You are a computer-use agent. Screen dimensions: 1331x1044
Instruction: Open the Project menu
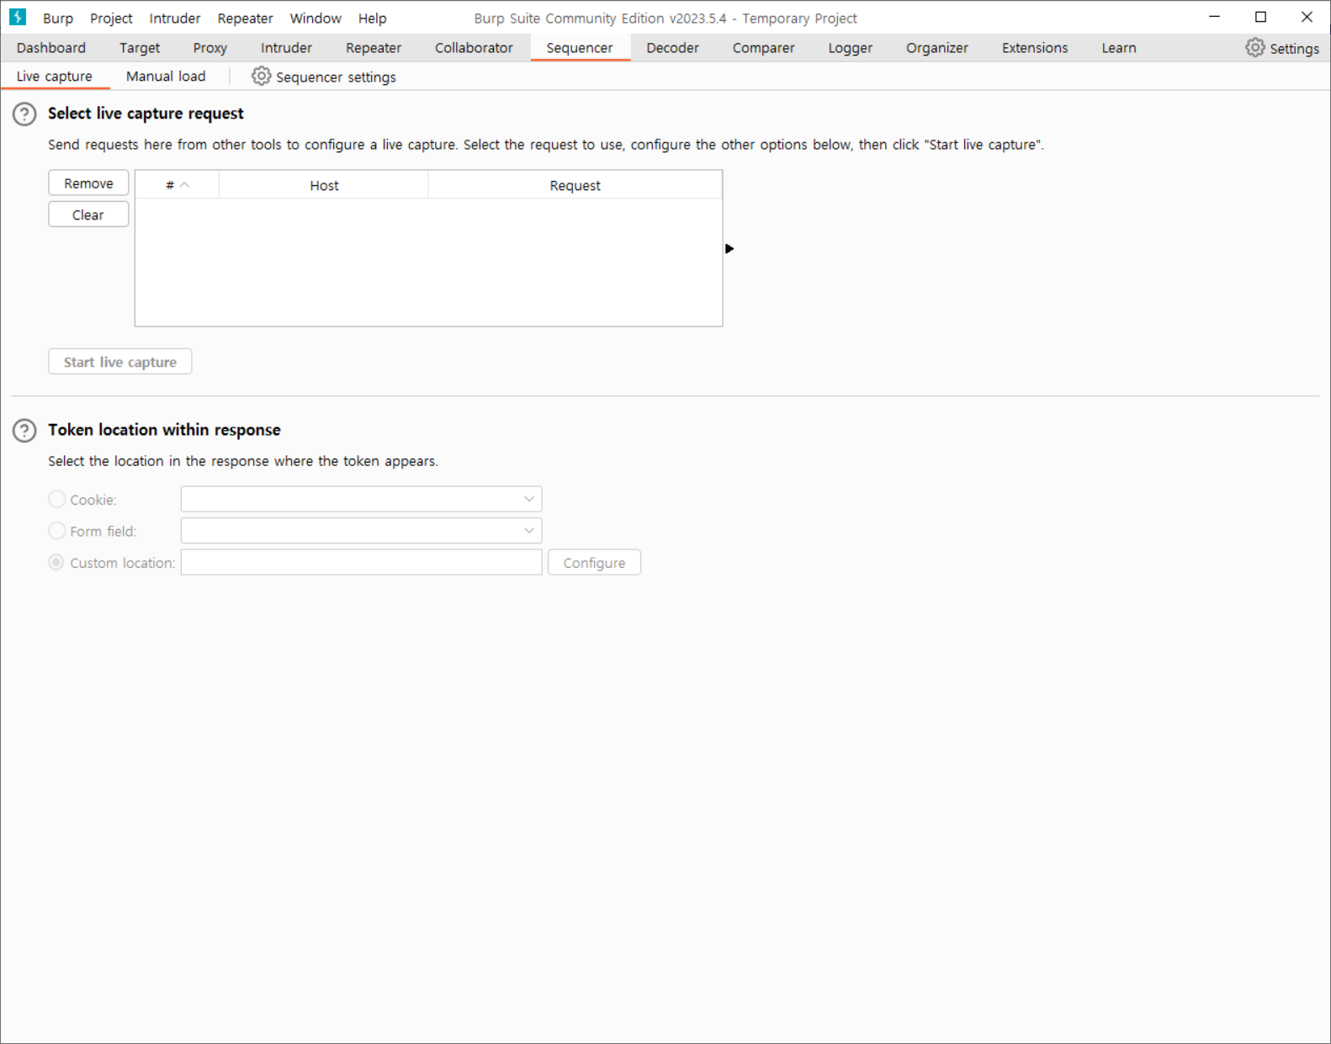pyautogui.click(x=111, y=18)
